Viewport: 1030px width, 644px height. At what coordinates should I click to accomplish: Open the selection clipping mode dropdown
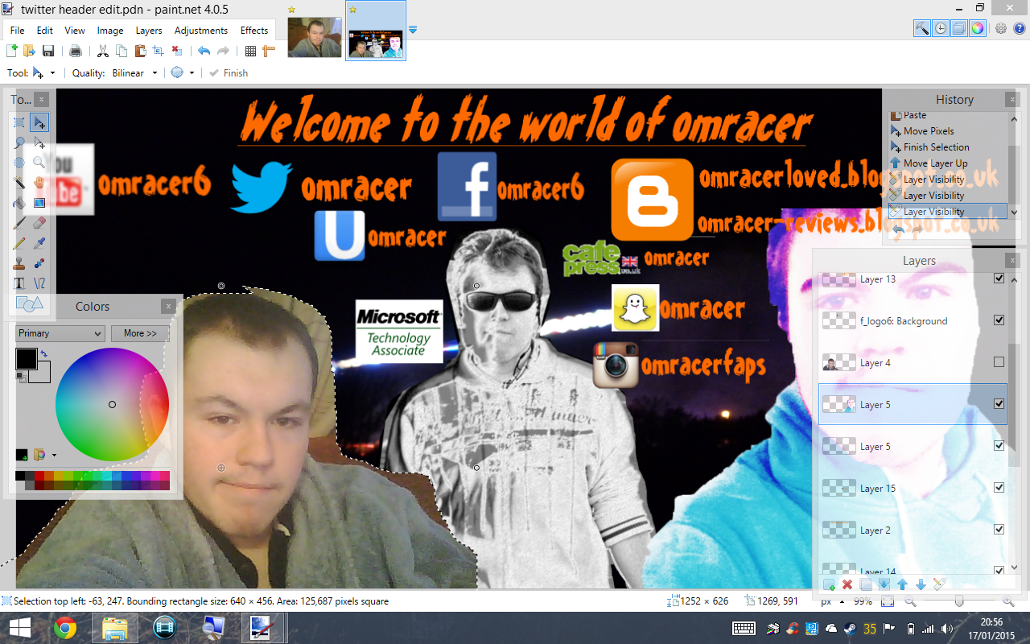[x=183, y=73]
